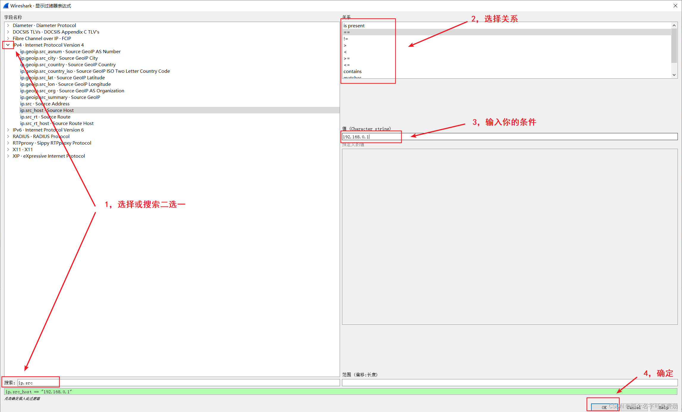The height and width of the screenshot is (412, 682).
Task: Expand the XIP eXpressive Internet Protocol node
Action: tap(8, 156)
